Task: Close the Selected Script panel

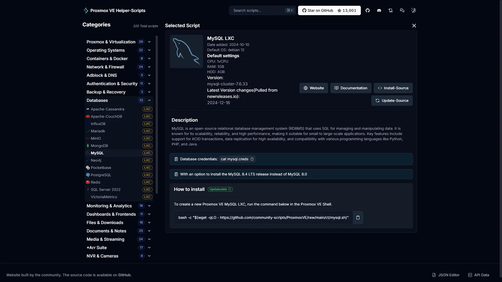Action: [x=414, y=26]
